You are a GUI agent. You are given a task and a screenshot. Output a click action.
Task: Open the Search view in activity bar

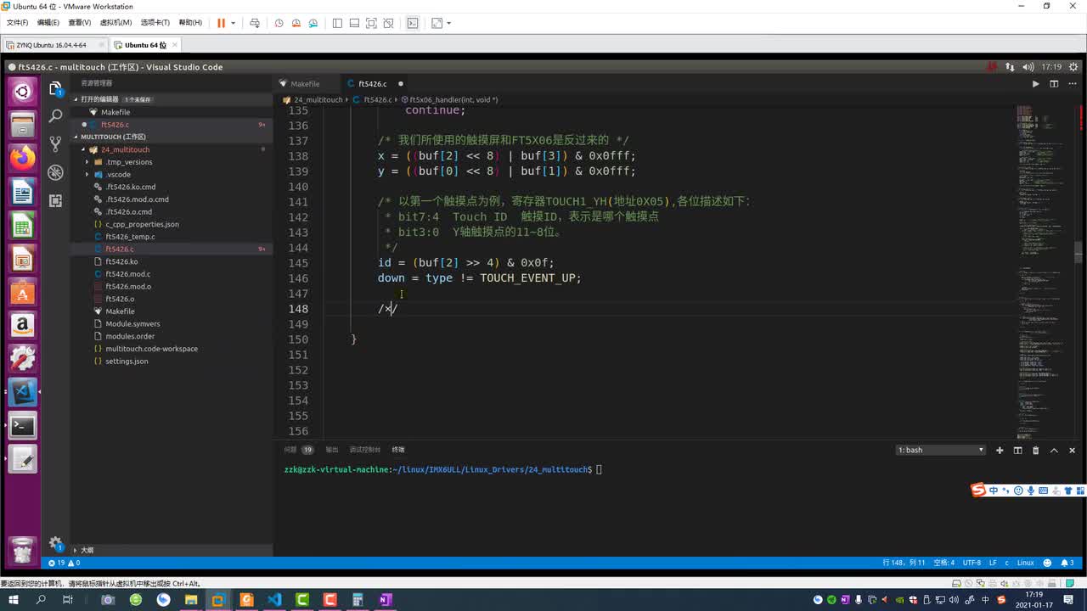point(56,115)
